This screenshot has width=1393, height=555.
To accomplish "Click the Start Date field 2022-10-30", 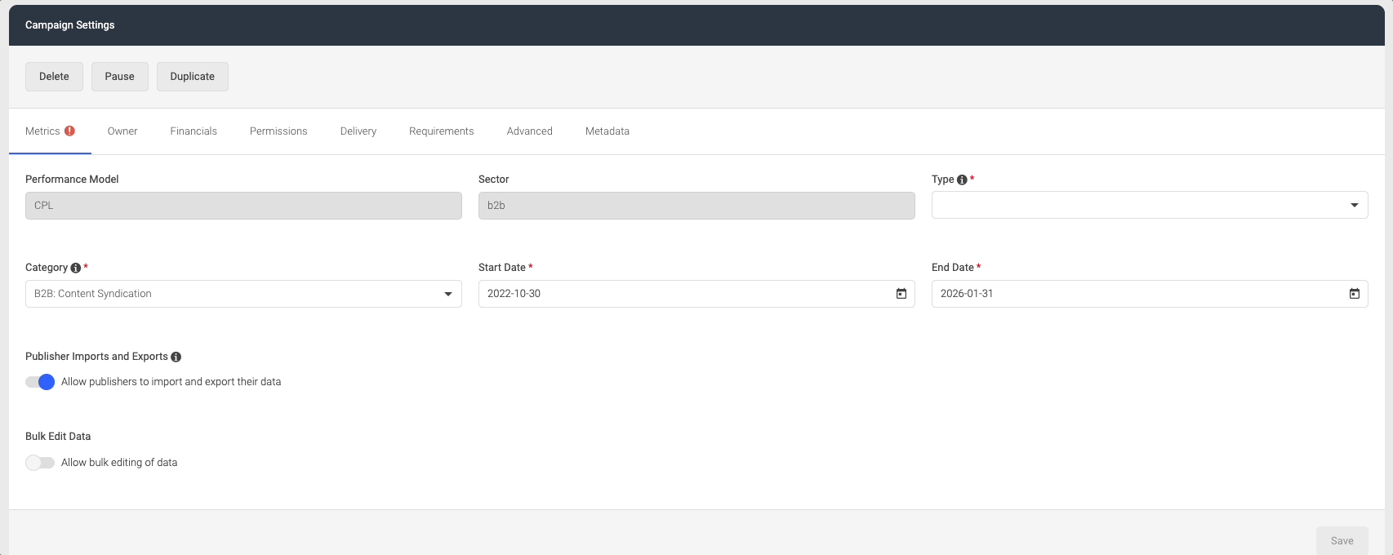I will (x=696, y=294).
